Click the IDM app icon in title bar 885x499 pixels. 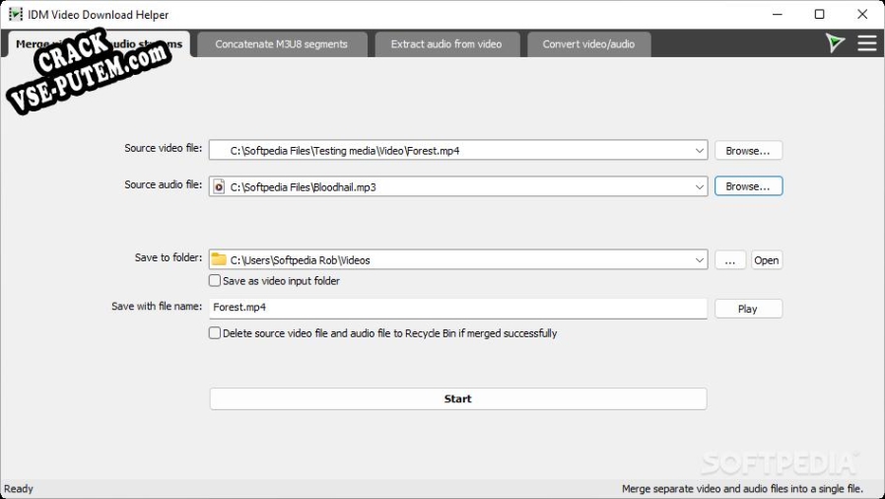pos(15,15)
